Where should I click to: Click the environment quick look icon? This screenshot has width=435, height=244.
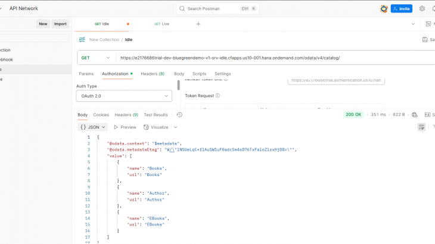pos(428,24)
